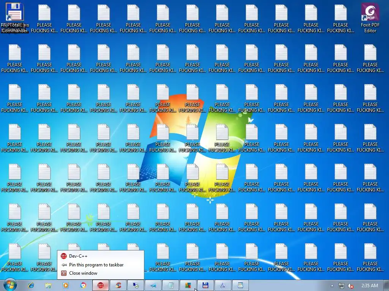Image resolution: width=389 pixels, height=291 pixels.
Task: Switch to CCleaner on the taskbar
Action: (x=118, y=286)
